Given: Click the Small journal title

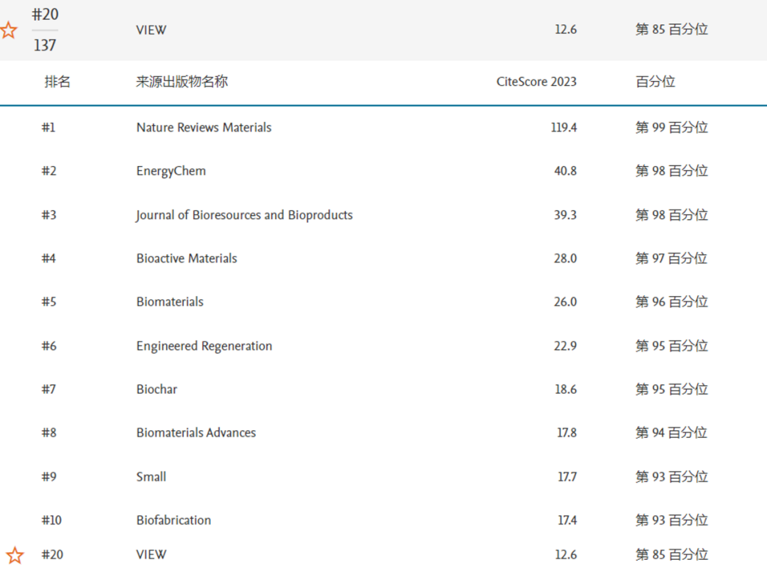Looking at the screenshot, I should pos(151,477).
